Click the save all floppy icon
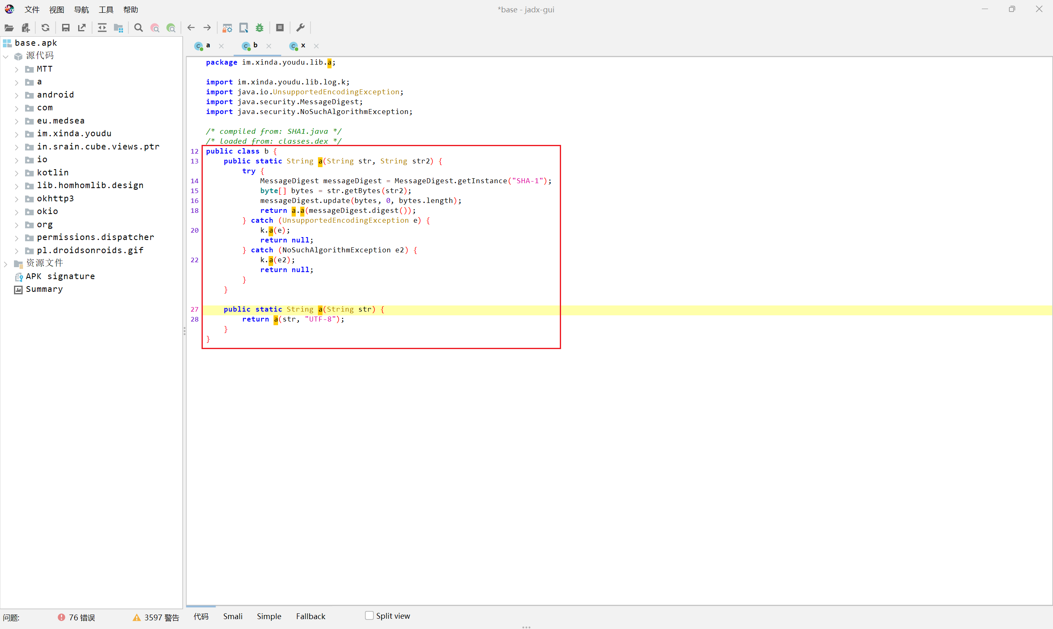 (x=66, y=28)
